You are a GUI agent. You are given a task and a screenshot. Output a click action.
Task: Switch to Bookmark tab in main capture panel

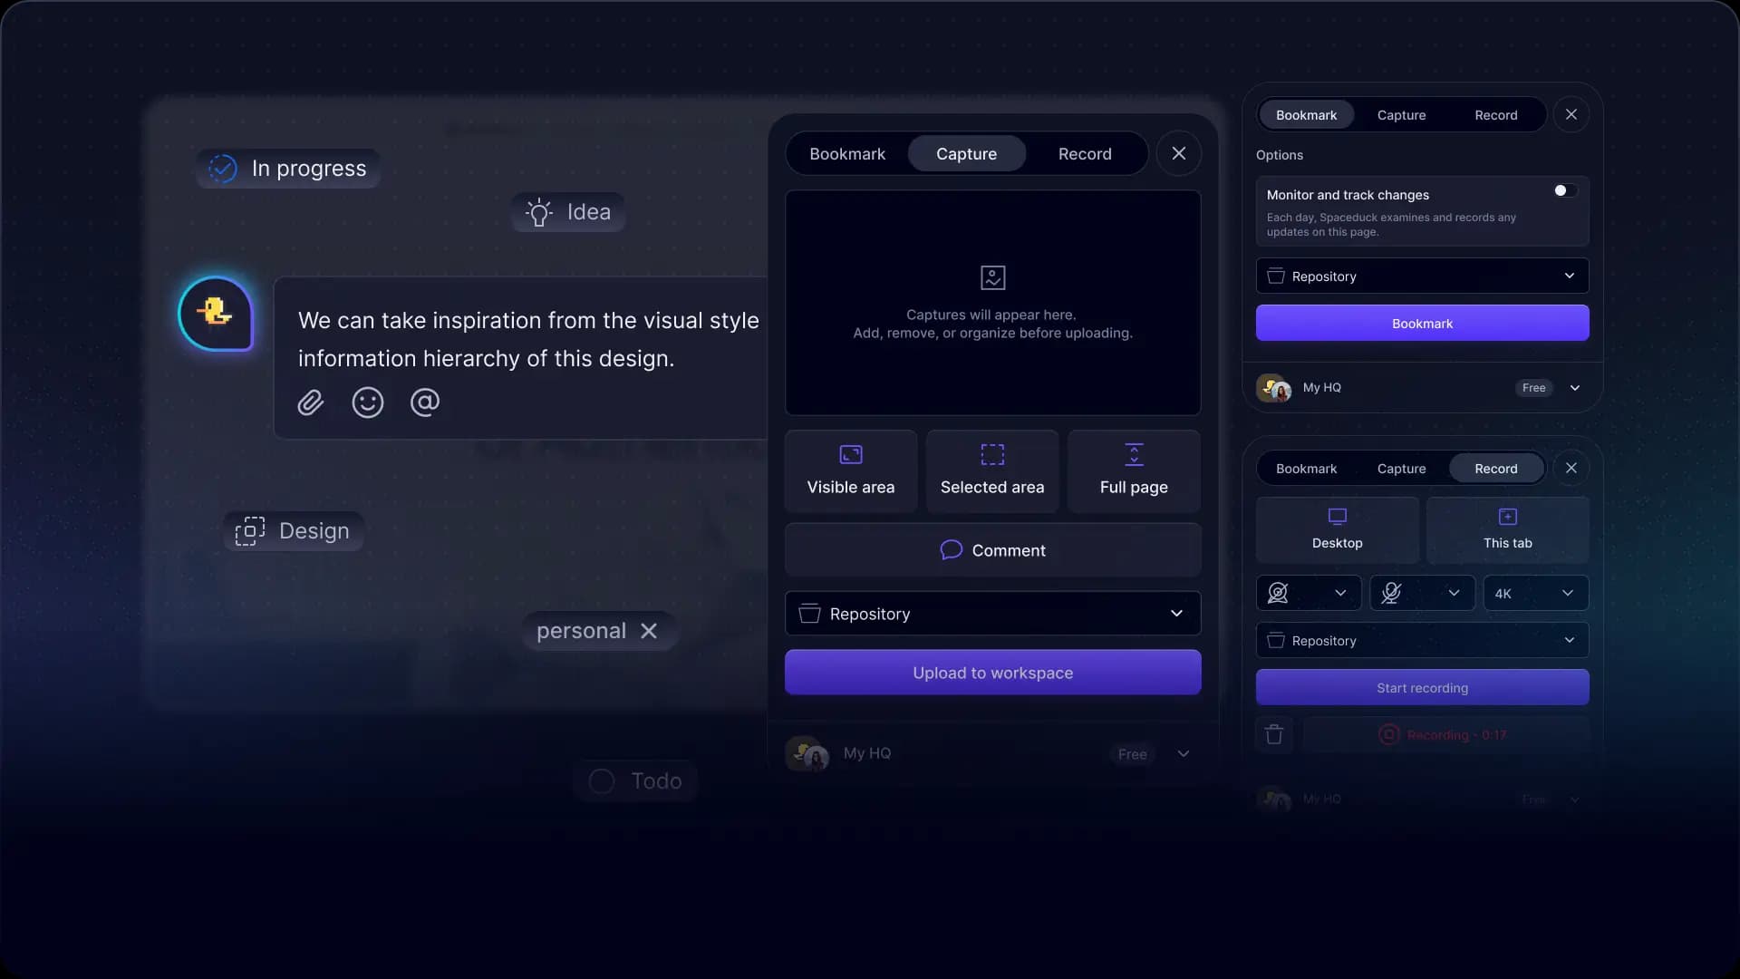(847, 153)
